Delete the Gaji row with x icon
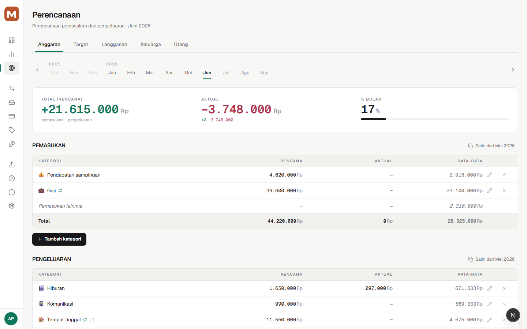 pos(504,190)
